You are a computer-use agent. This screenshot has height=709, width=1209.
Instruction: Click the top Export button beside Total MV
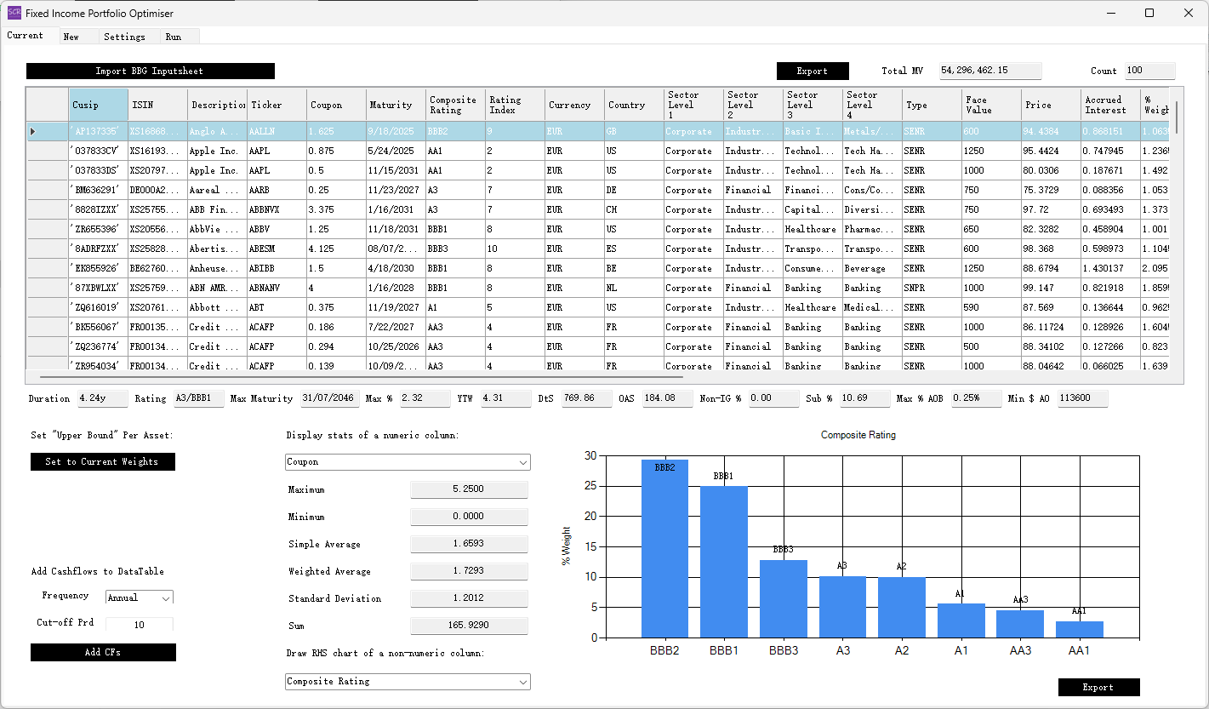(812, 71)
